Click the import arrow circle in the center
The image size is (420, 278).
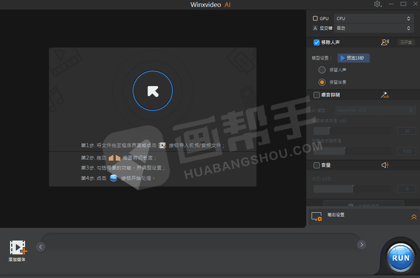[x=153, y=91]
